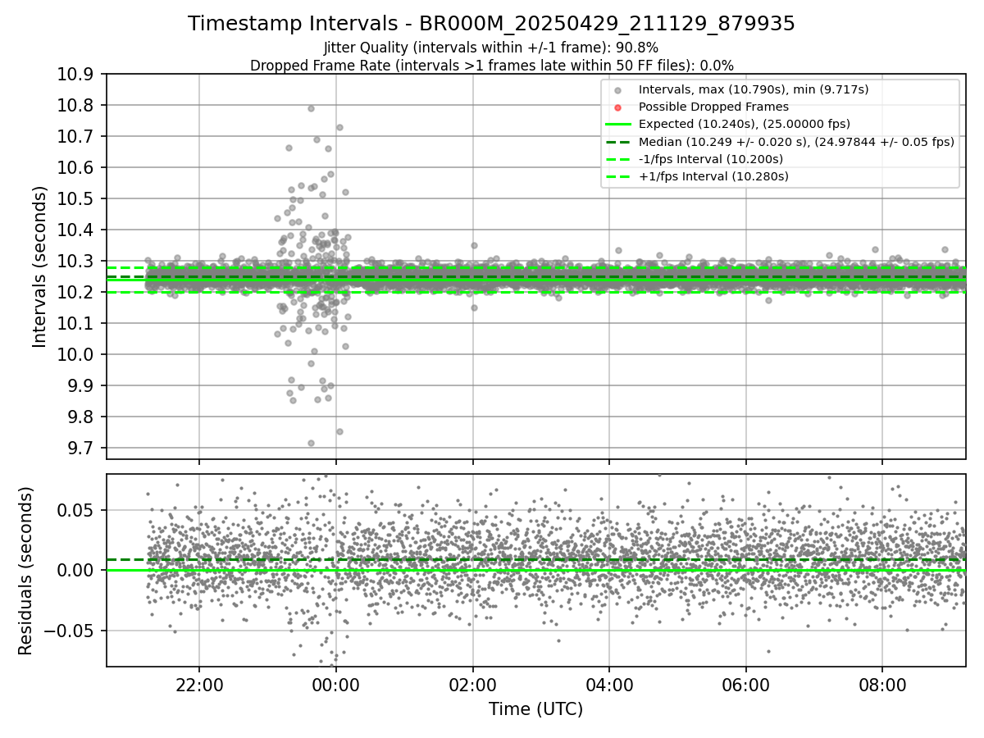Click the legend entry starting 'Median (10.249 +/- 0.020 s)'
The height and width of the screenshot is (738, 984).
click(x=796, y=141)
